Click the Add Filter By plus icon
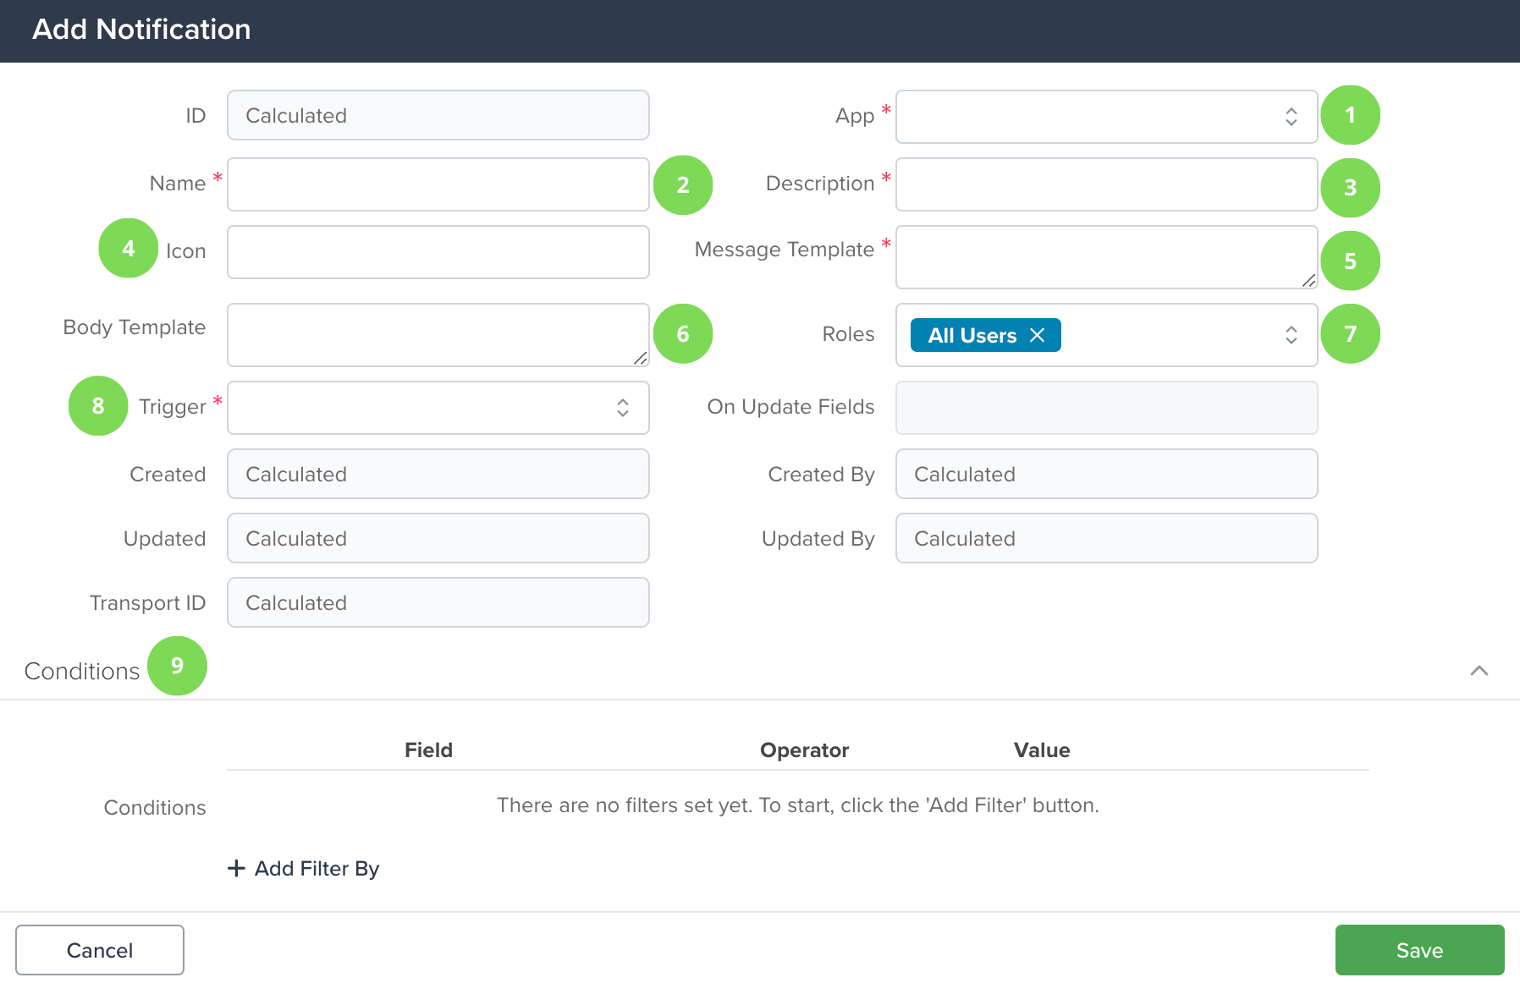The height and width of the screenshot is (983, 1520). coord(236,868)
